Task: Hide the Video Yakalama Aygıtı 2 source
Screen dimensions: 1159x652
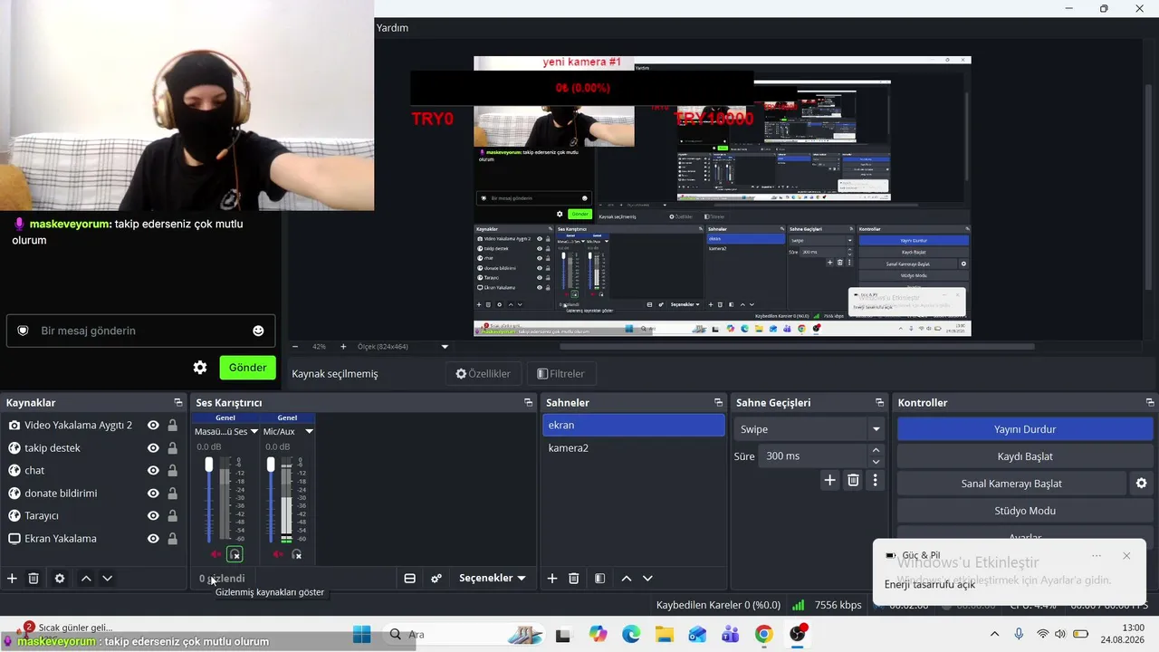Action: [153, 426]
